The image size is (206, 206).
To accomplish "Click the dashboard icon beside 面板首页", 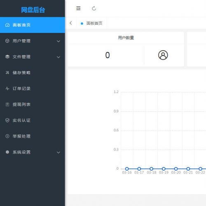I will point(7,25).
